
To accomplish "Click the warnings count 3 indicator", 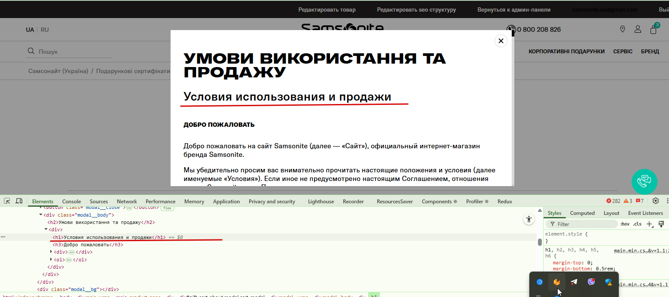I will pyautogui.click(x=628, y=201).
